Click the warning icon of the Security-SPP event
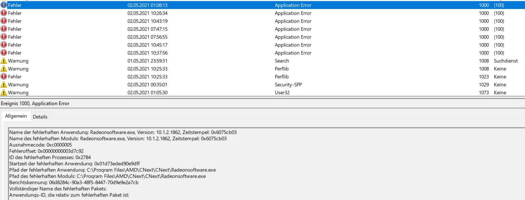525x200 pixels. (4, 85)
